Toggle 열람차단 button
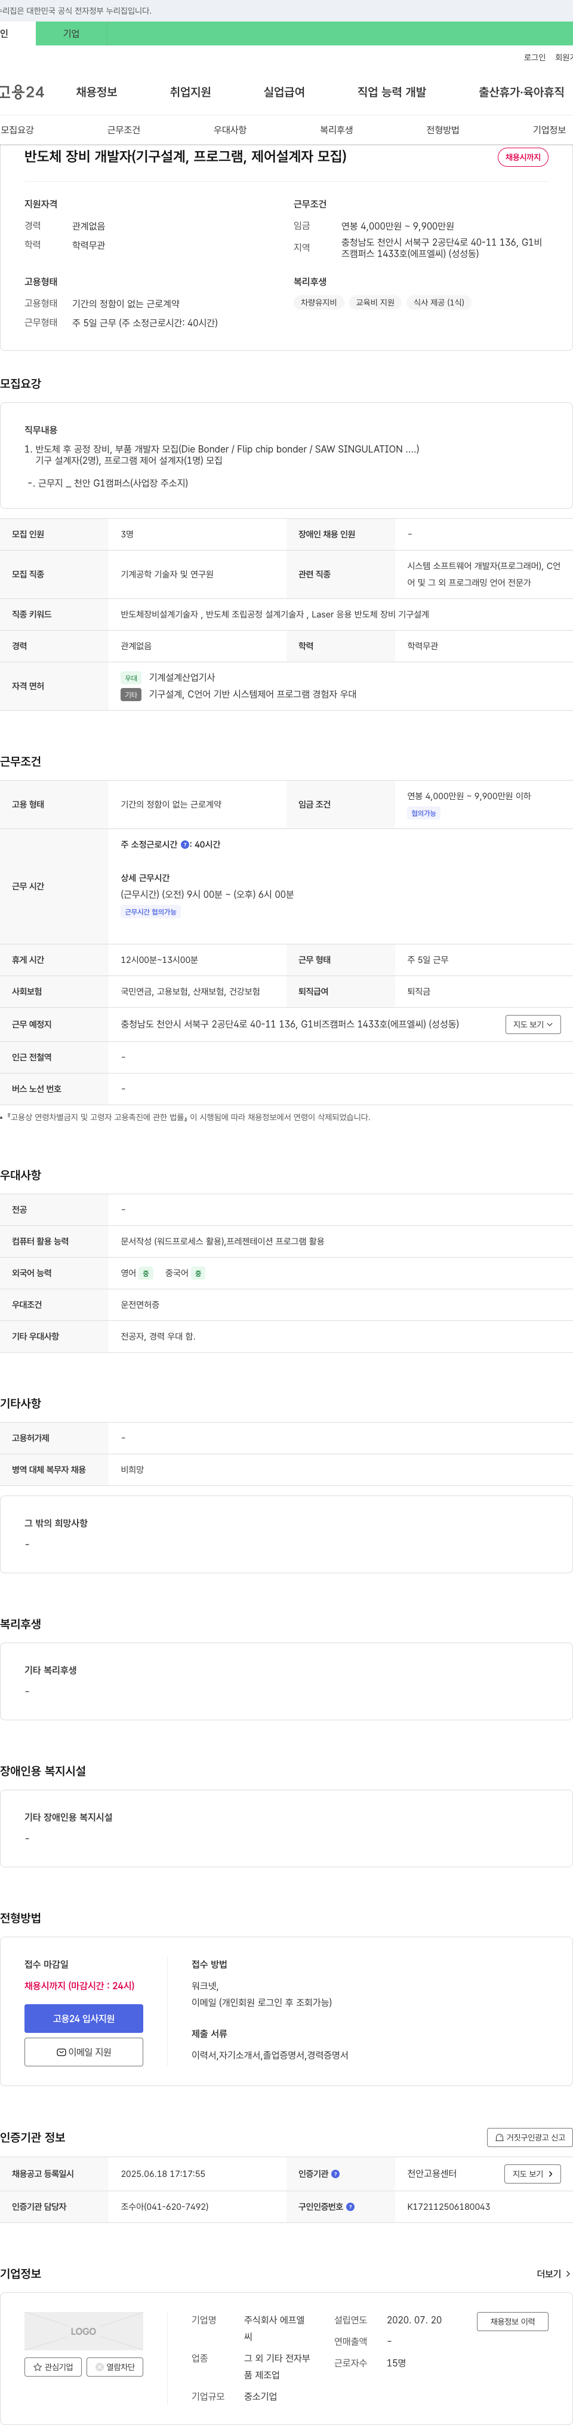This screenshot has height=2425, width=573. click(115, 2366)
